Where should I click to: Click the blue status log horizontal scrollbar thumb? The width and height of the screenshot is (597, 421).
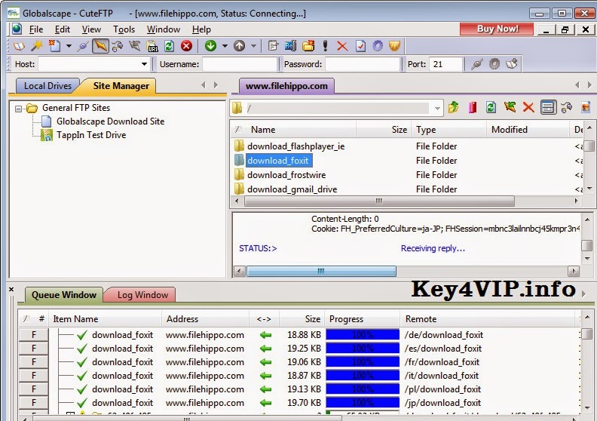coord(321,271)
